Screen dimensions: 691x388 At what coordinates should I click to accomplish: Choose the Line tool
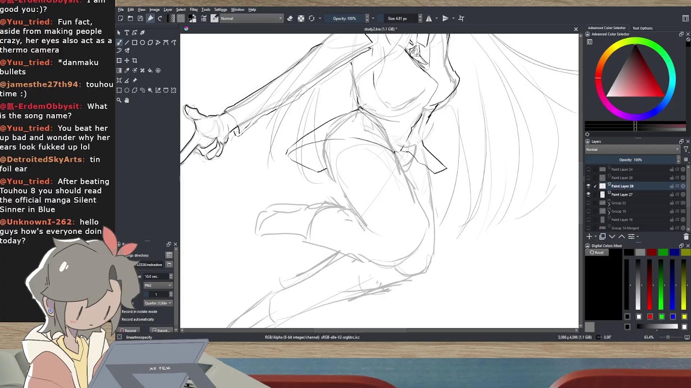point(127,43)
